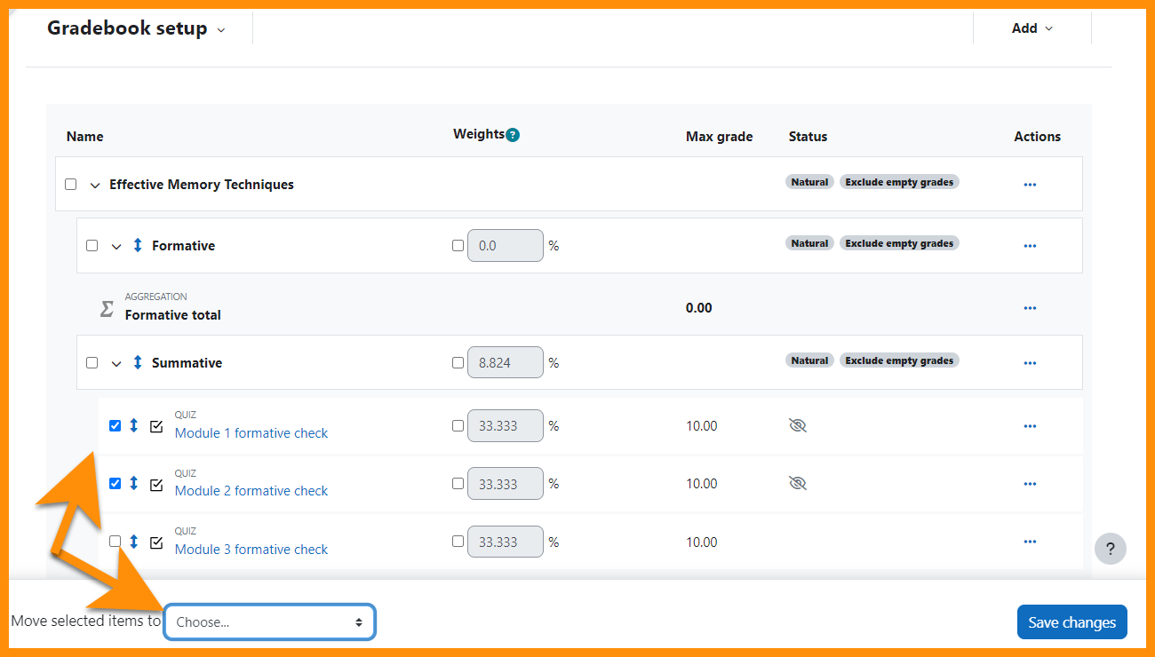Open the Add dropdown
The height and width of the screenshot is (657, 1155).
tap(1031, 28)
